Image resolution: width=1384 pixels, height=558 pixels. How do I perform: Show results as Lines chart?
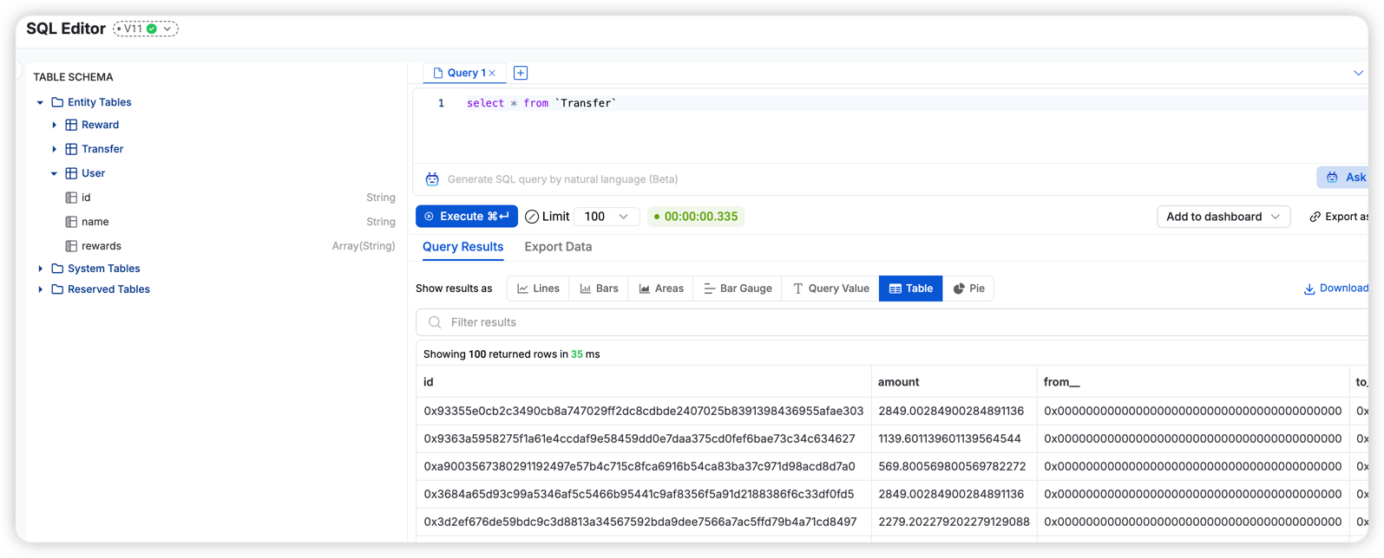538,289
